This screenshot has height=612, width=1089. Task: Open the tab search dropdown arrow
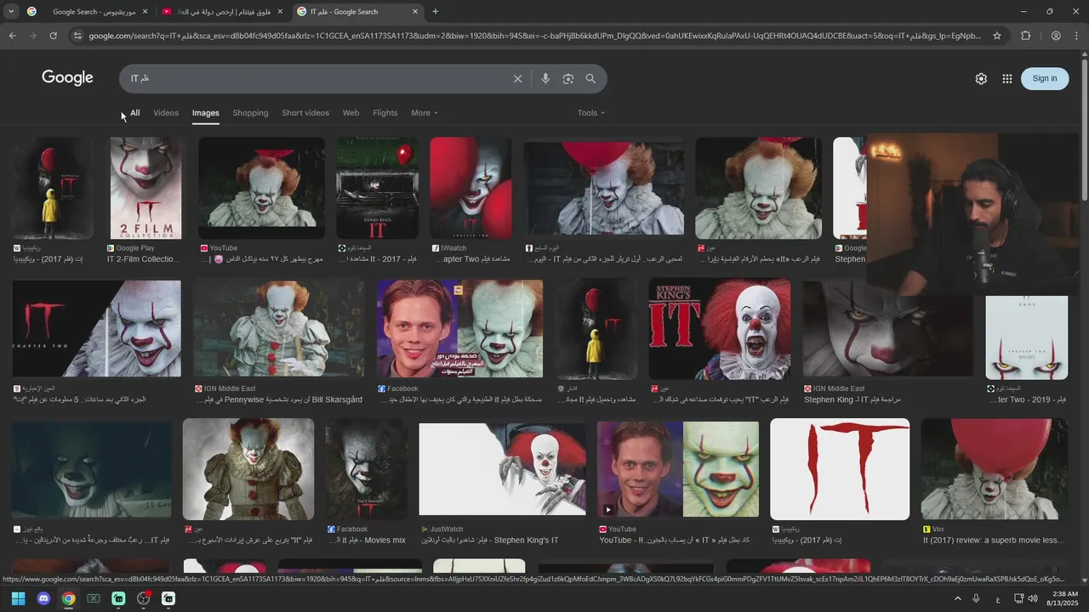click(x=12, y=12)
